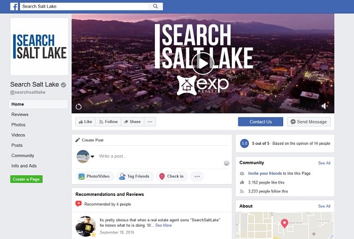
Task: Replay the cover video with circular arrow
Action: (79, 106)
